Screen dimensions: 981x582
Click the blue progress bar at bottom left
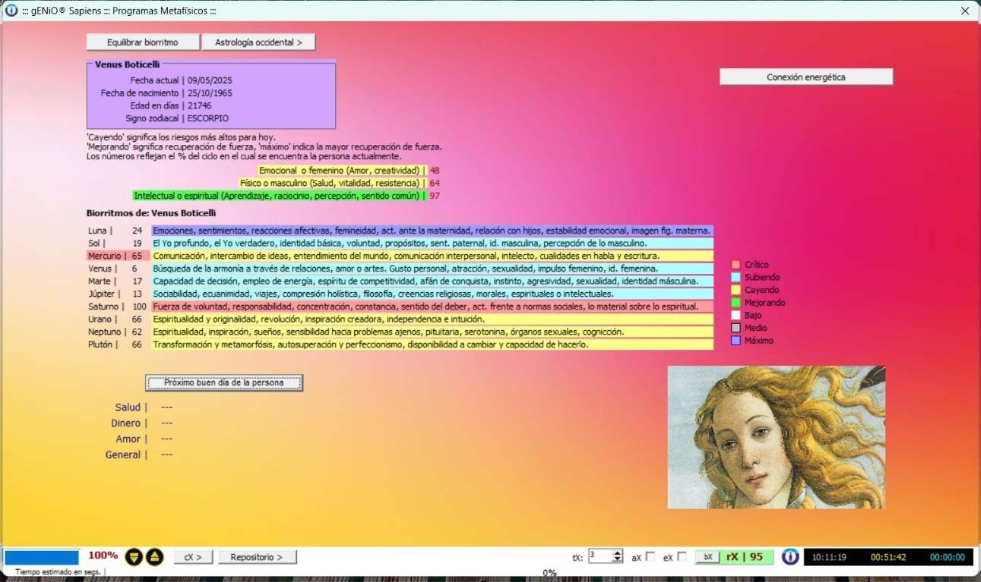click(42, 557)
